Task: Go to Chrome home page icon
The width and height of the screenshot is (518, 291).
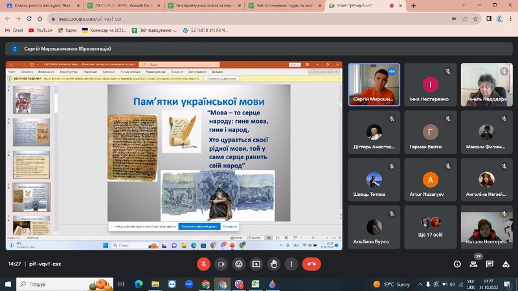Action: pos(39,19)
